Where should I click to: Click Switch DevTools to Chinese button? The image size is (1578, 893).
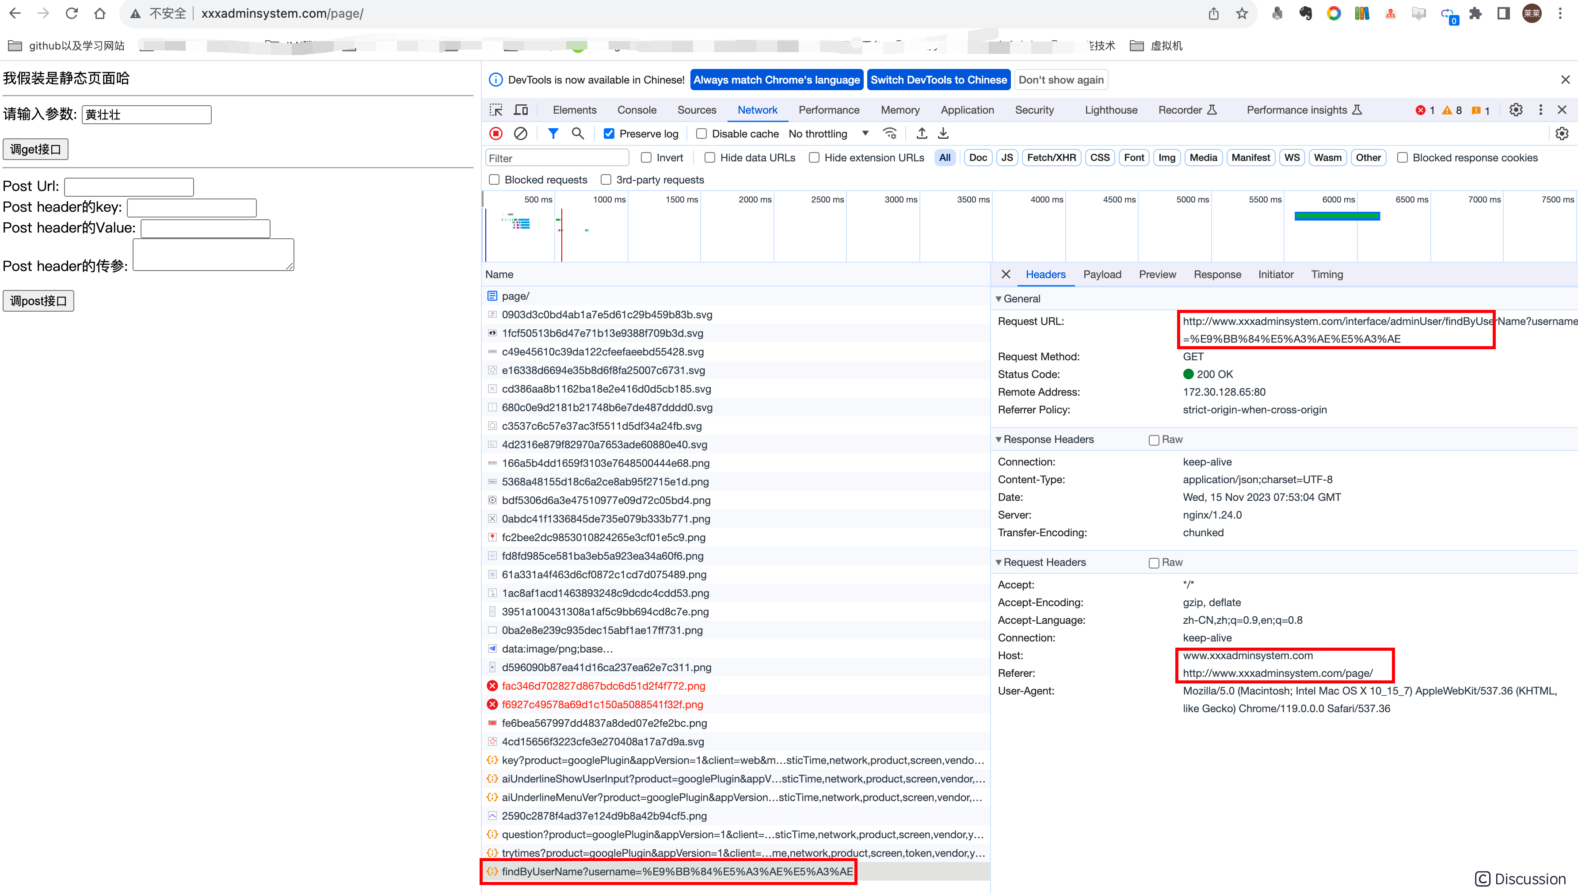[938, 80]
